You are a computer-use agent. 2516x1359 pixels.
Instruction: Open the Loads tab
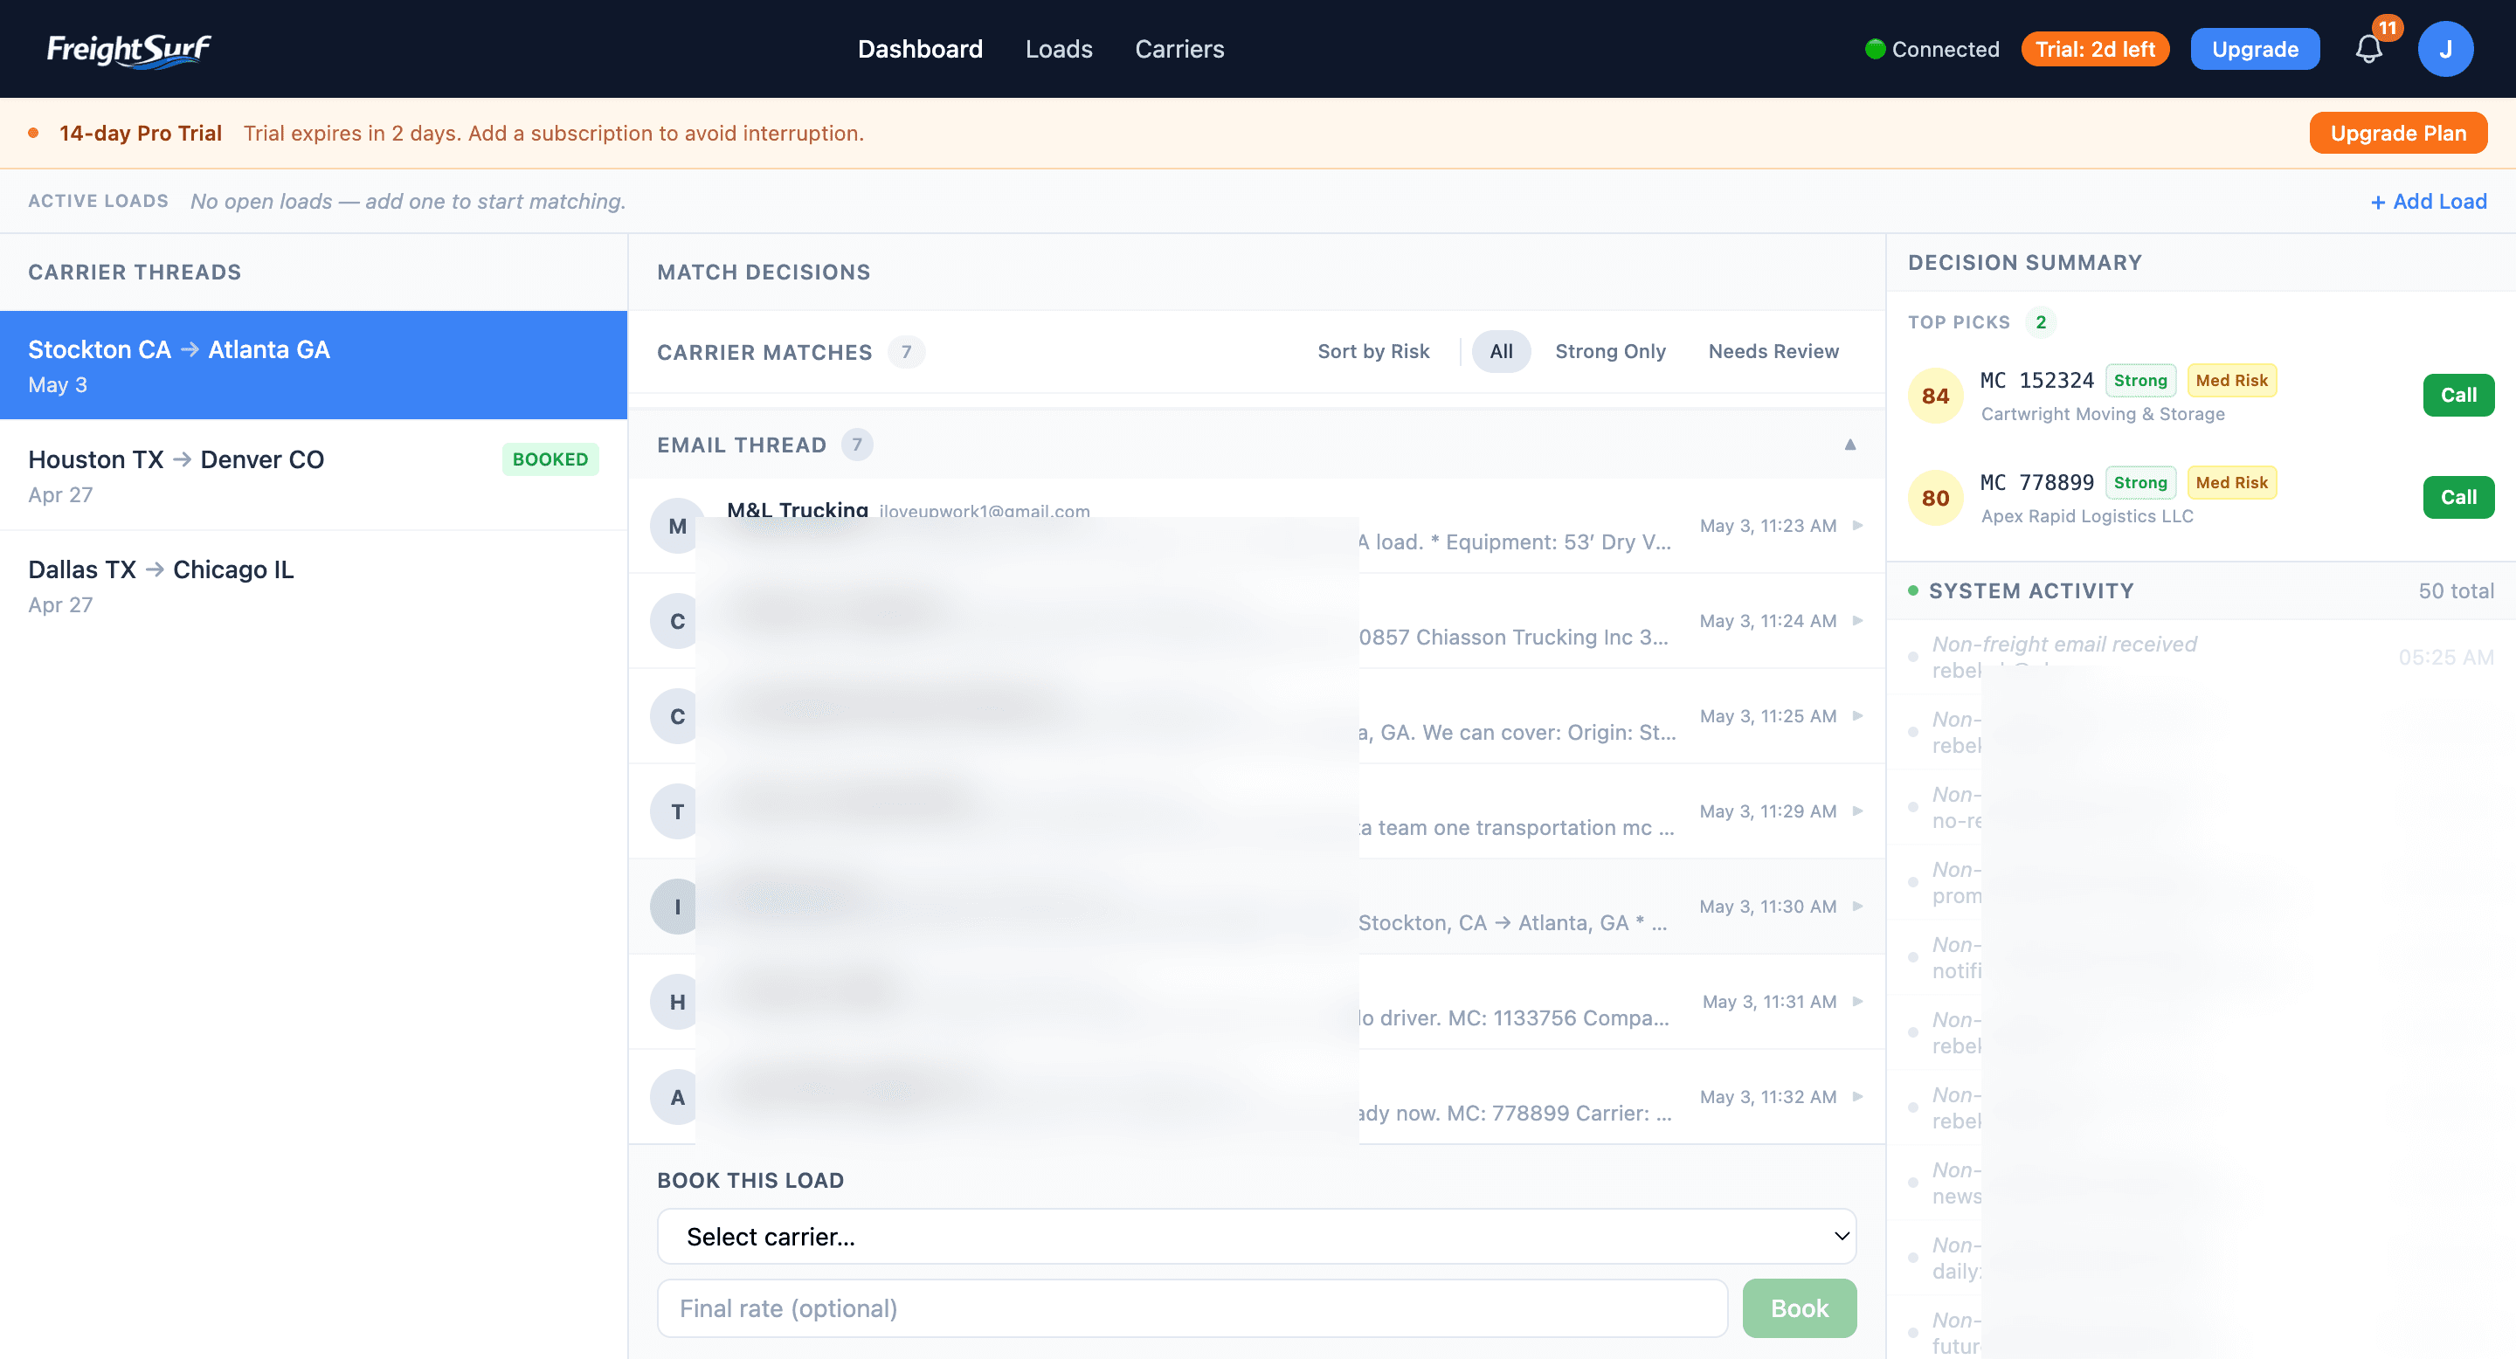pyautogui.click(x=1059, y=49)
